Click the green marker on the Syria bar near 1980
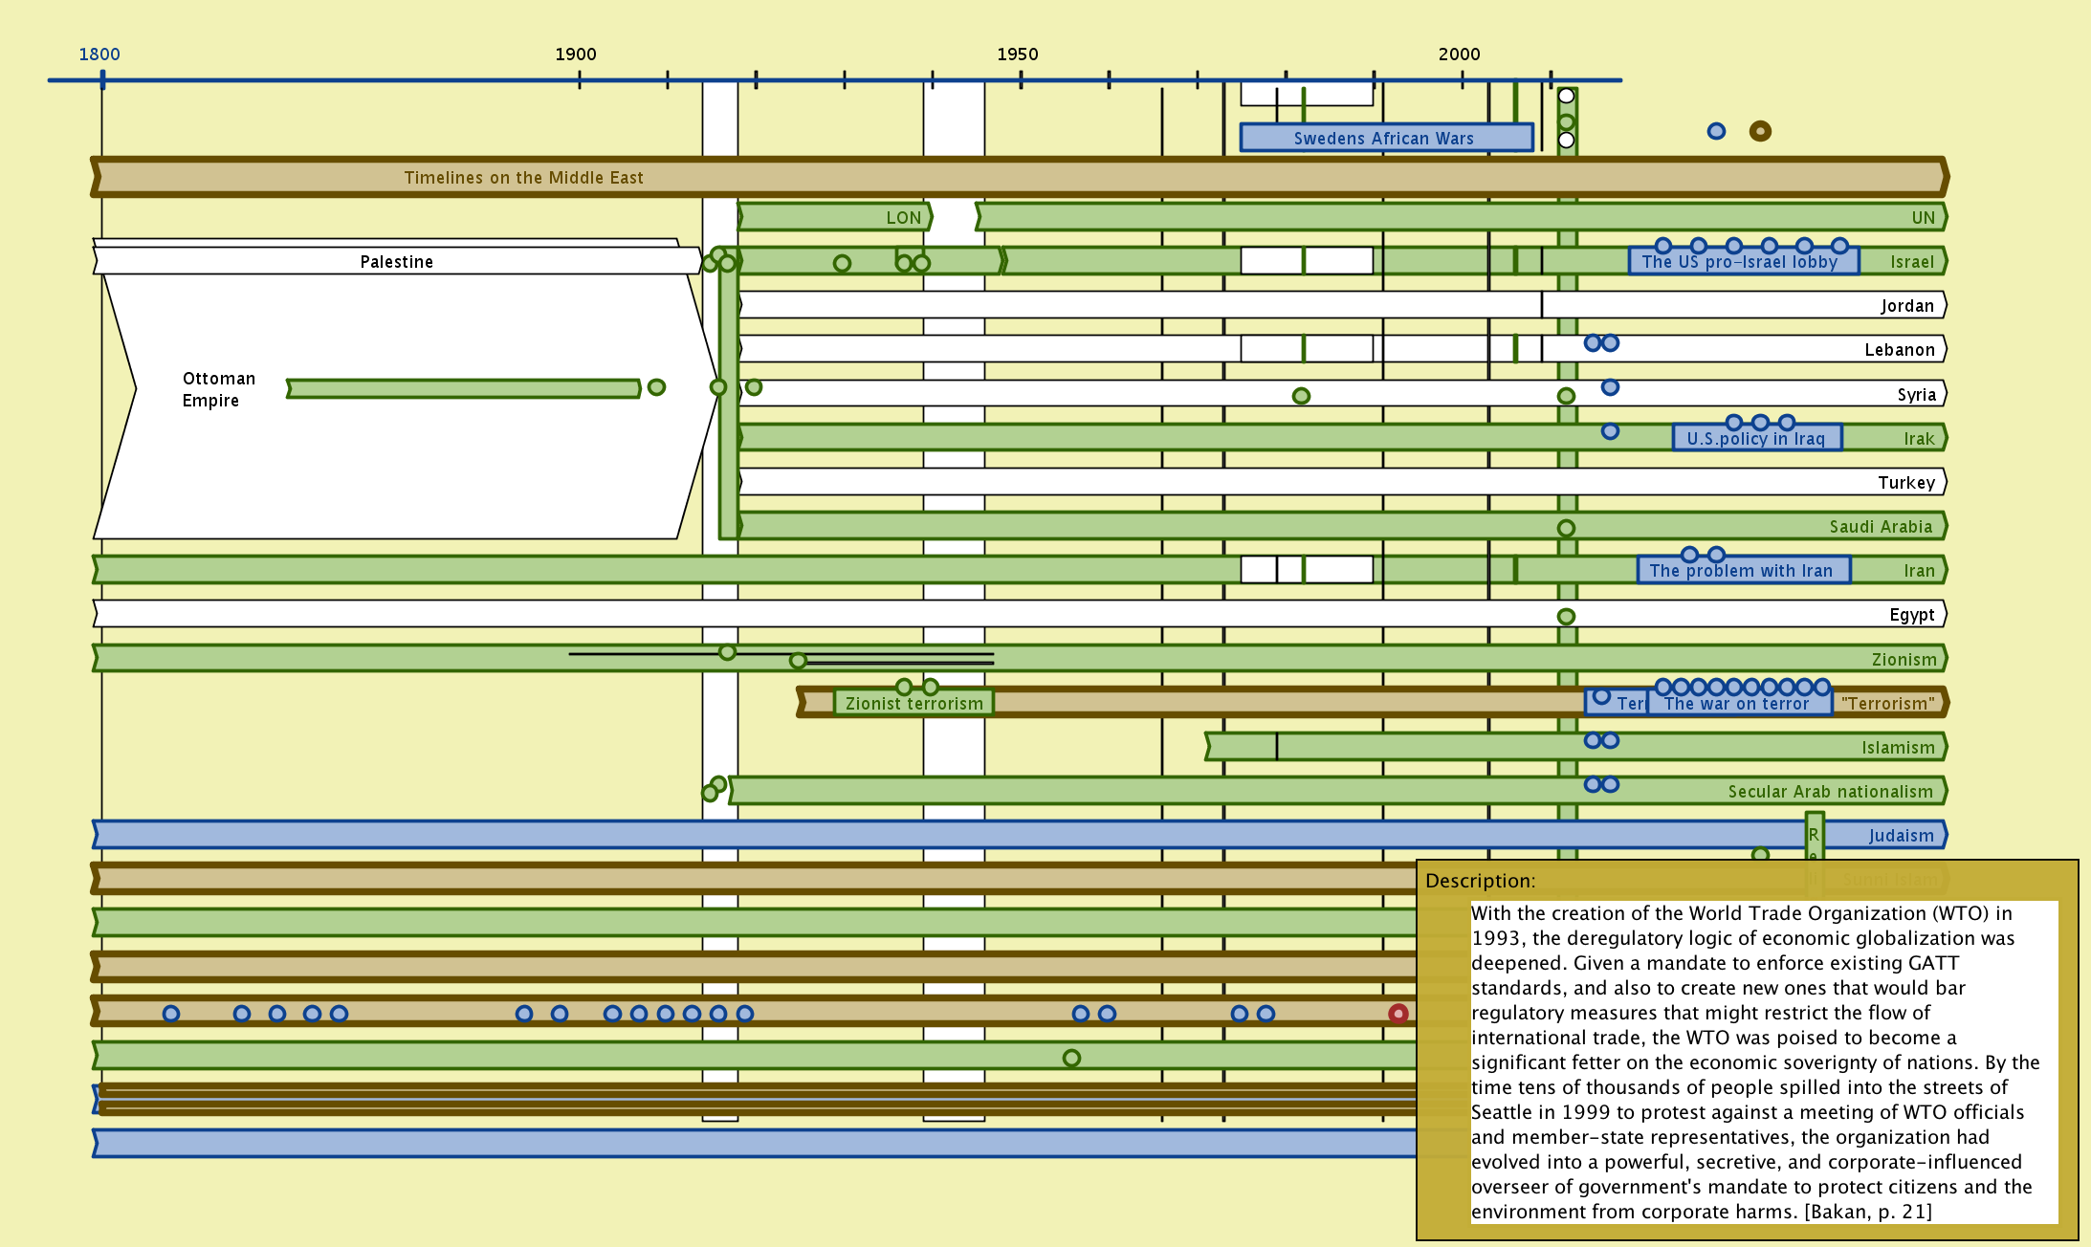 point(1301,396)
